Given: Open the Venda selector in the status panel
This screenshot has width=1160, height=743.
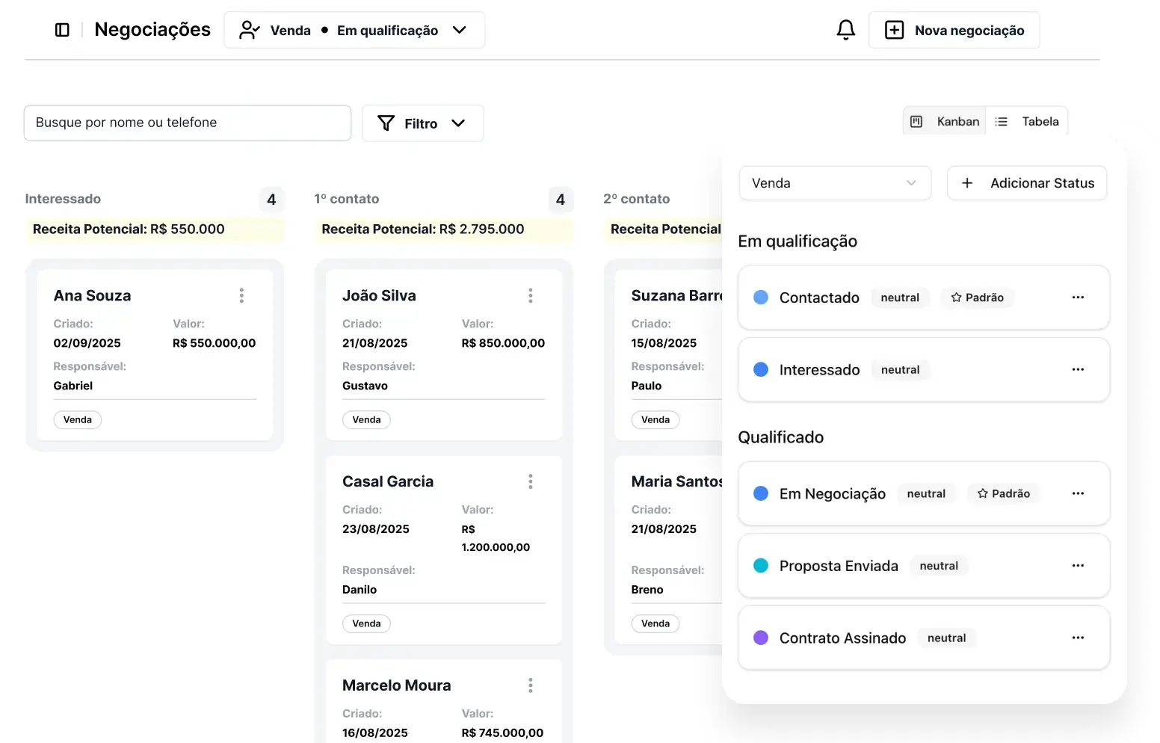Looking at the screenshot, I should [x=834, y=182].
